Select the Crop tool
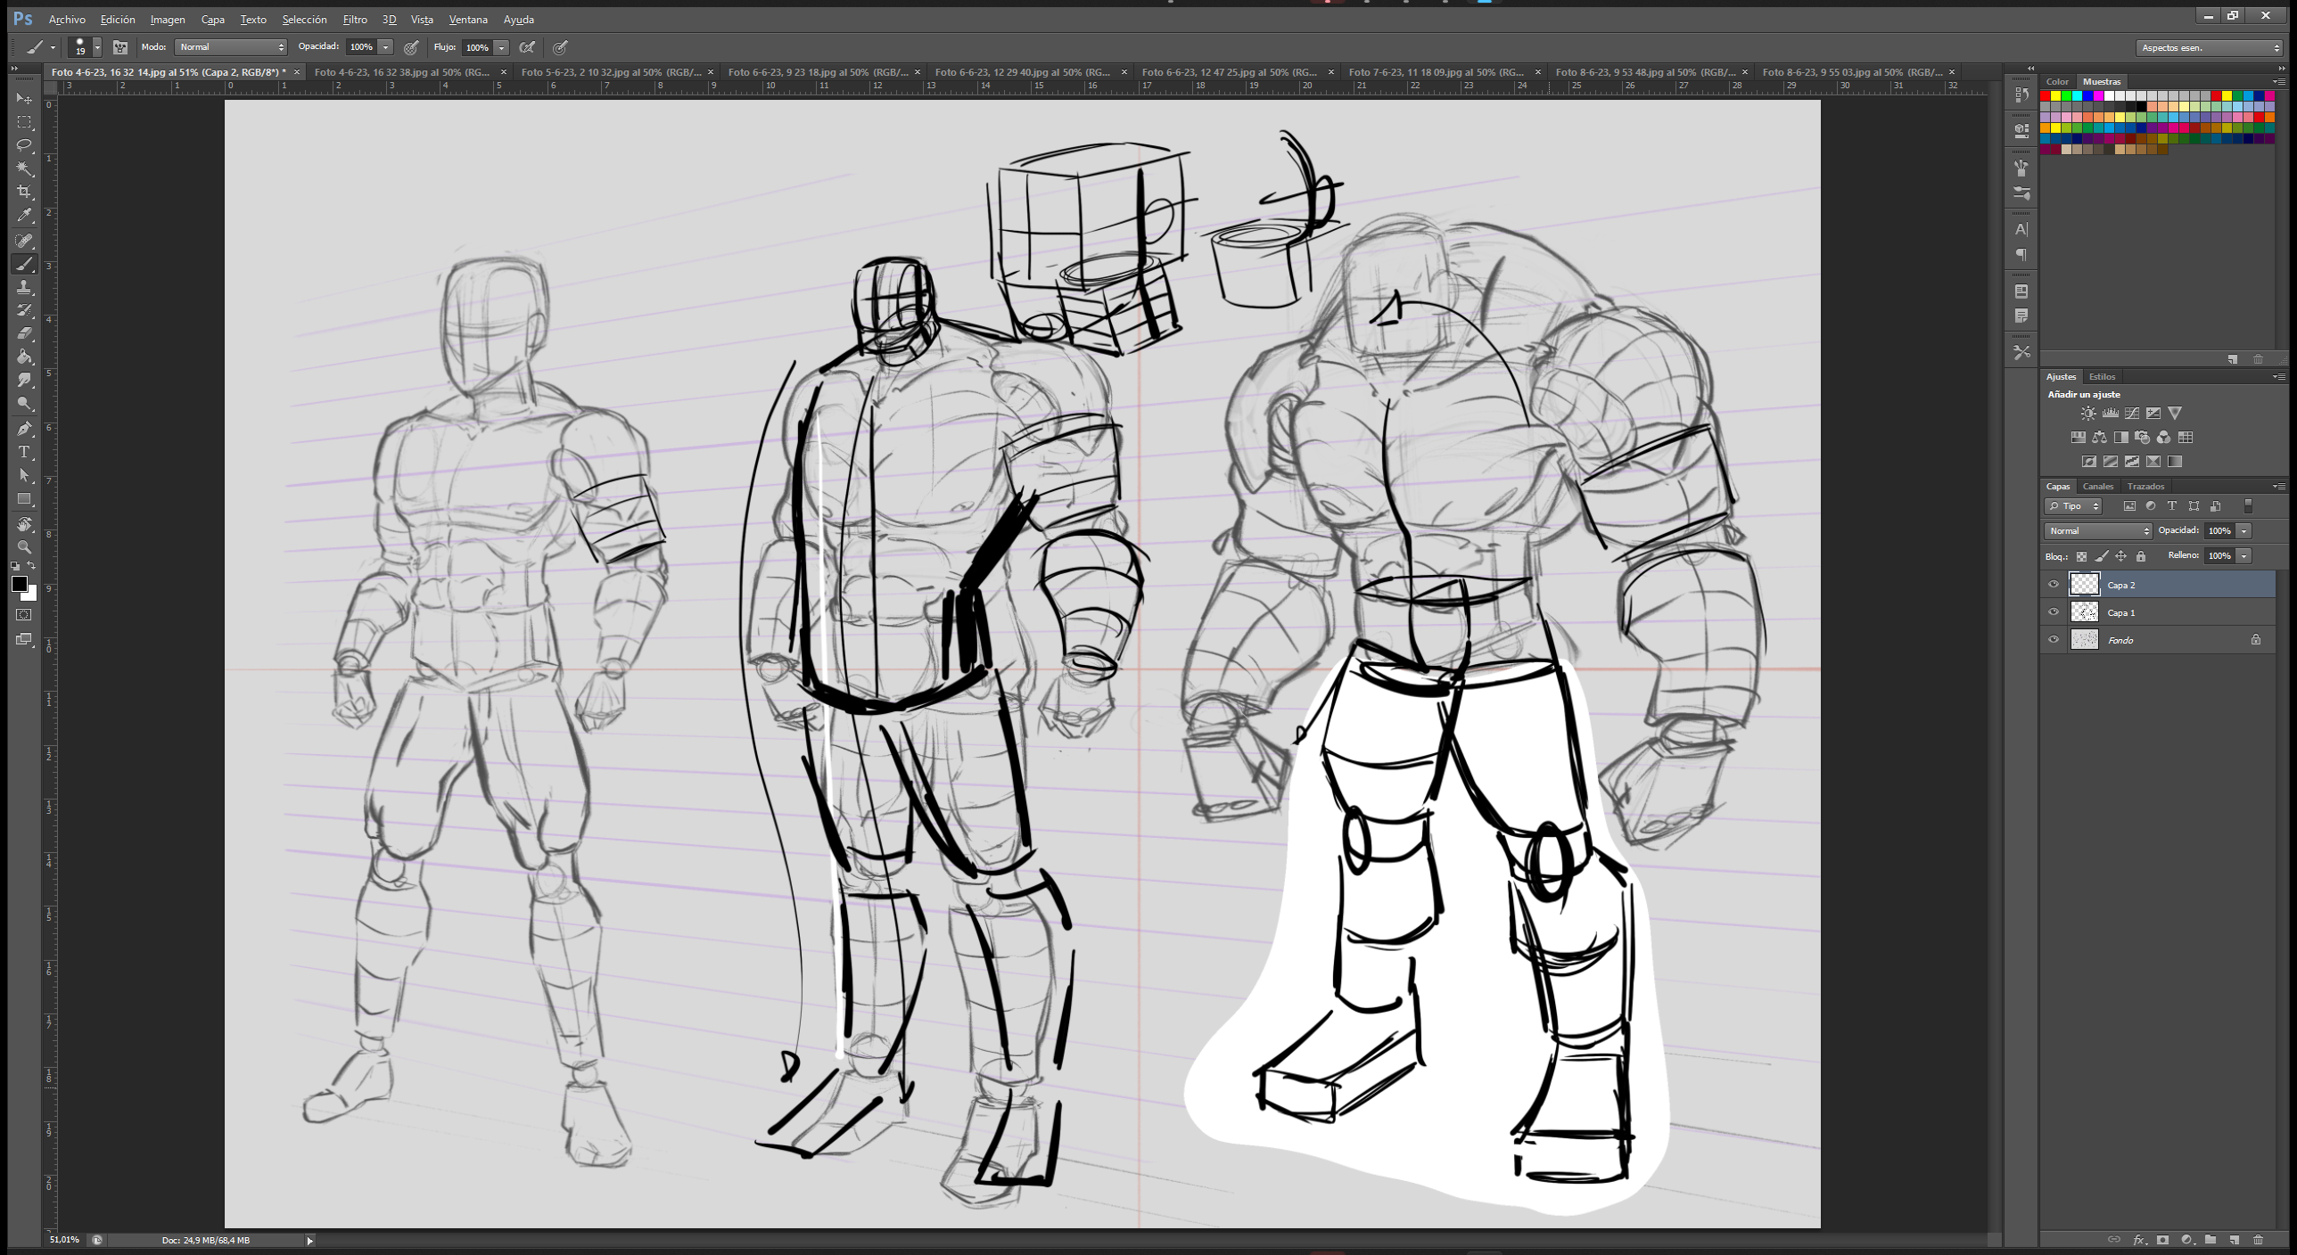2297x1255 pixels. click(x=24, y=192)
